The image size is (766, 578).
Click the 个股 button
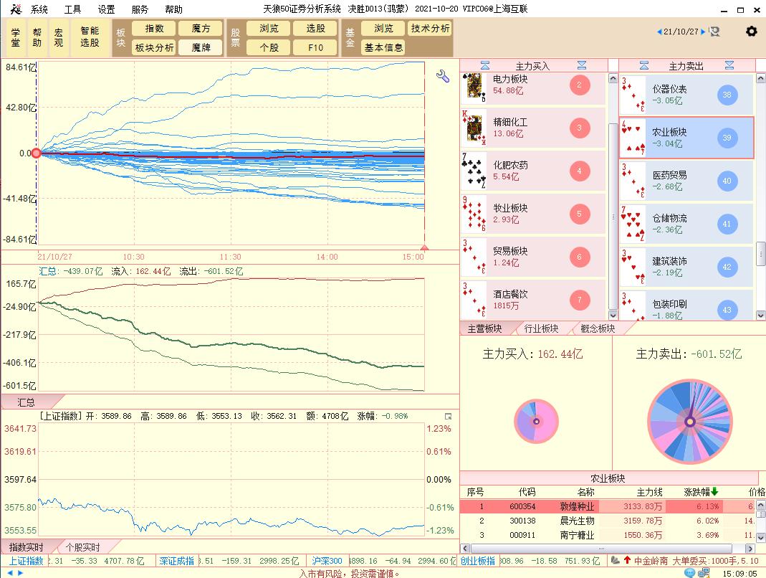(269, 48)
